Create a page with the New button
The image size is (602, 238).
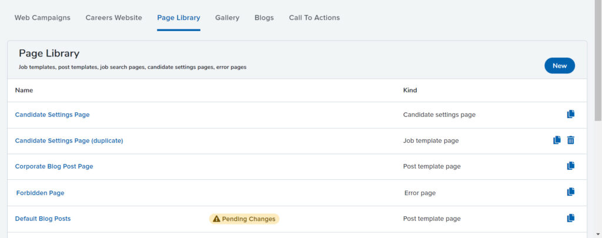[560, 66]
